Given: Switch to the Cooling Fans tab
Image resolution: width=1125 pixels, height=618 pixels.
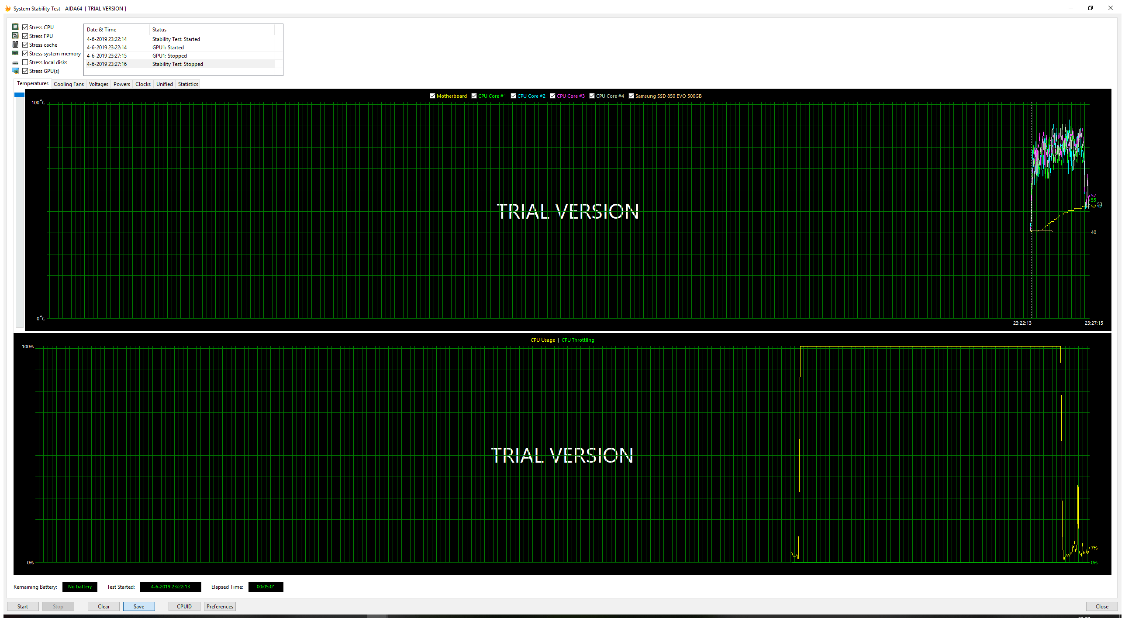Looking at the screenshot, I should (69, 84).
